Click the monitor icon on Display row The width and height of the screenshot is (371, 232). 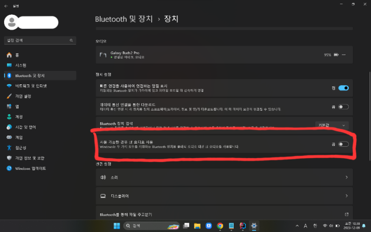(x=103, y=196)
